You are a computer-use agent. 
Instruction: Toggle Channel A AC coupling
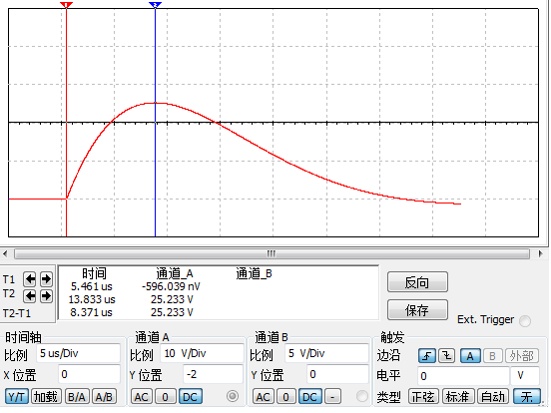point(142,397)
